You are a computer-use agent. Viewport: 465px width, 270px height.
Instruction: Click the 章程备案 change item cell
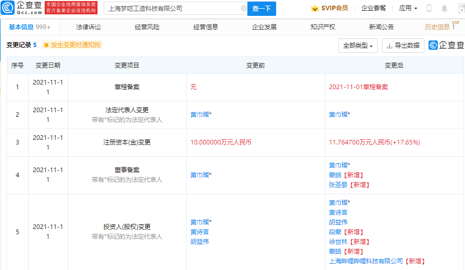coord(127,87)
